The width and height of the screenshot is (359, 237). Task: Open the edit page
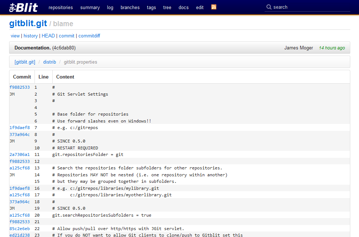200,7
